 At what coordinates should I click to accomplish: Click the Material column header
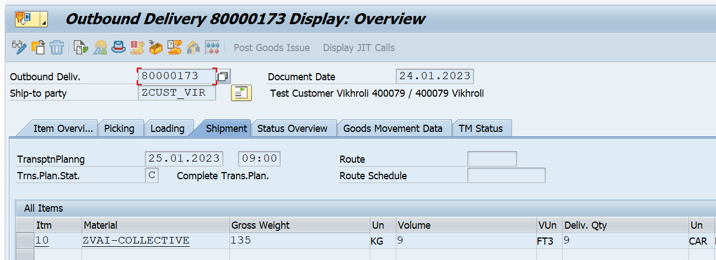pos(155,225)
